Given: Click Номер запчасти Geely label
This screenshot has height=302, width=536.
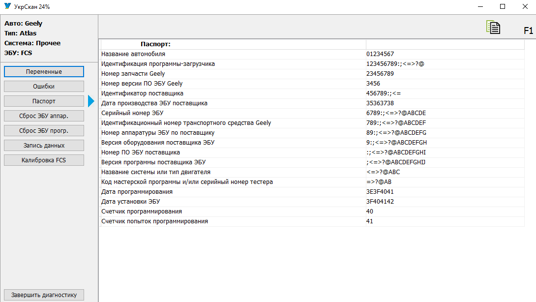Looking at the screenshot, I should point(133,74).
